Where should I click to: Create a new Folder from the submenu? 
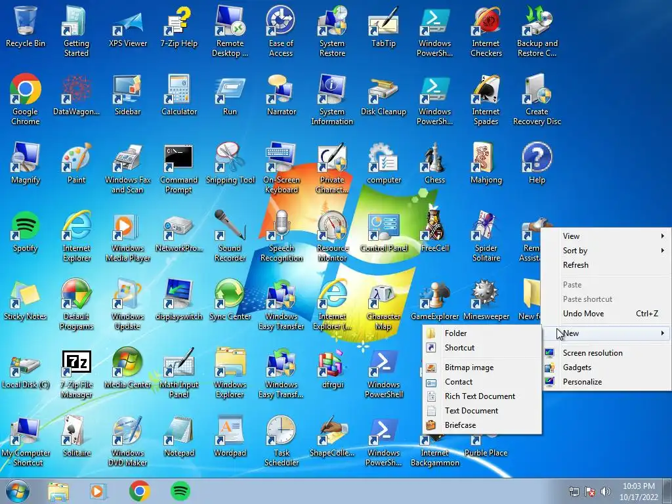tap(482, 333)
